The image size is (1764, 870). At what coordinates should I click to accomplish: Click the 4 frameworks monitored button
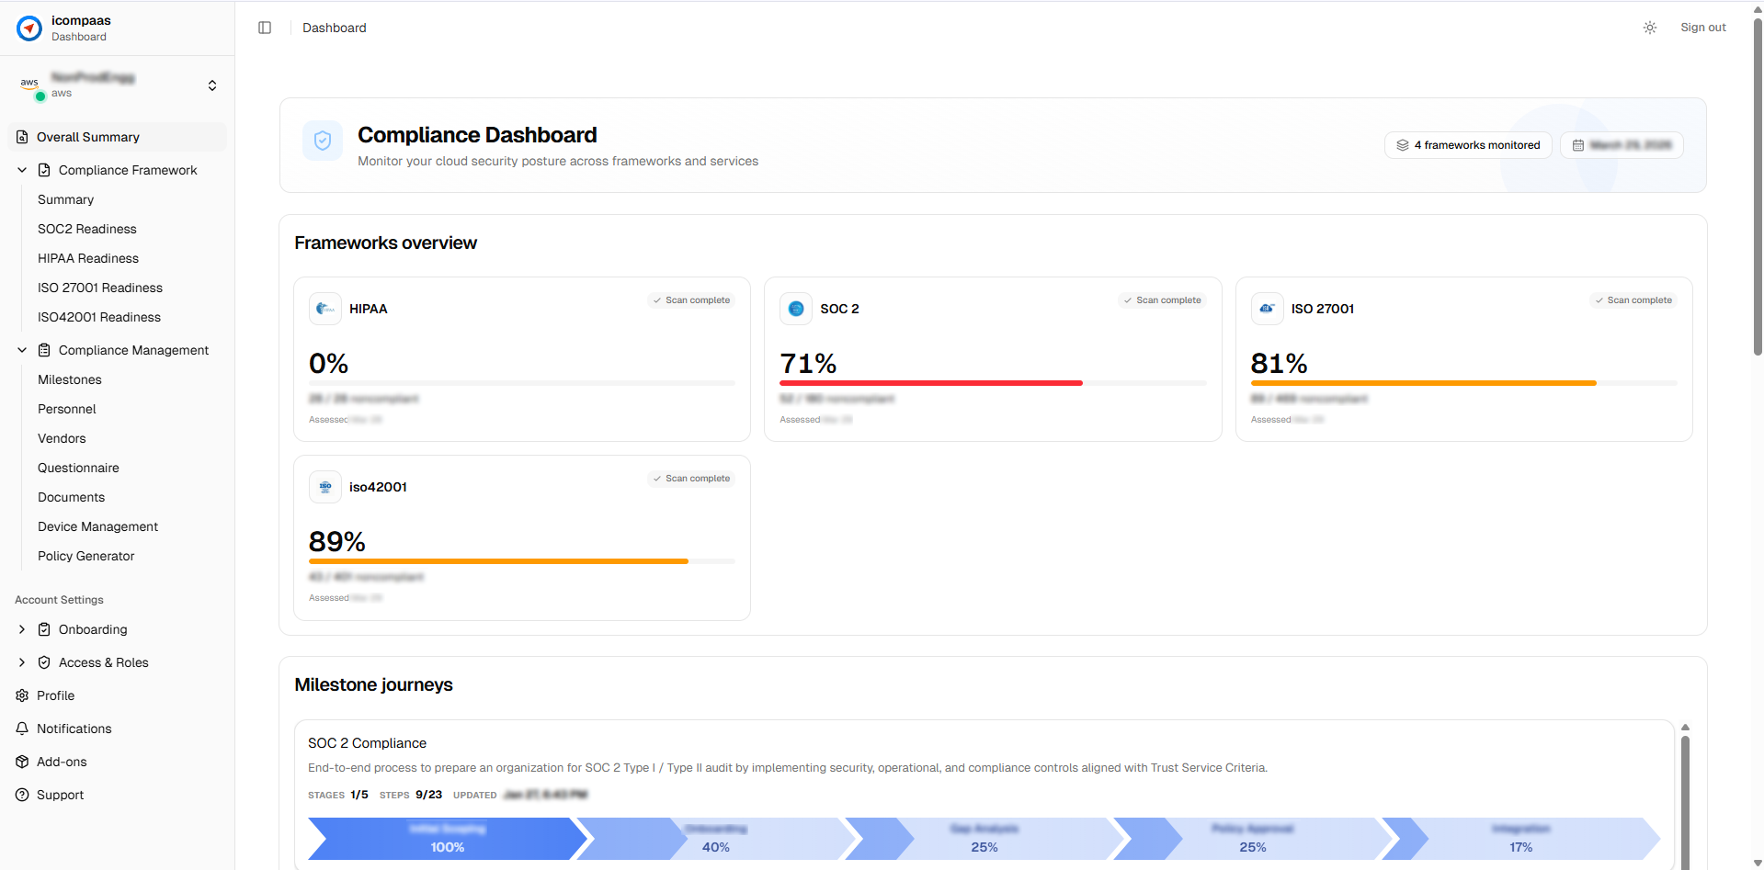pos(1468,145)
